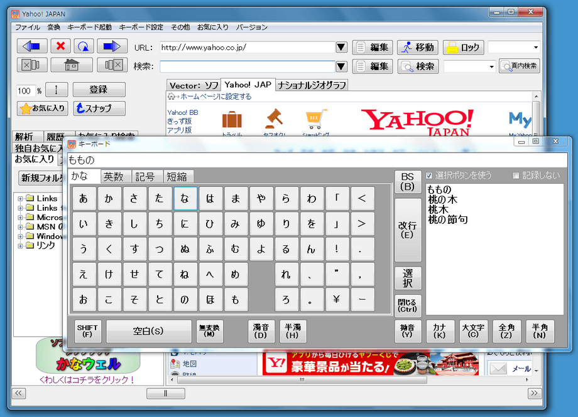This screenshot has width=578, height=417.
Task: Click the も key on the kana keyboard
Action: pos(235,300)
